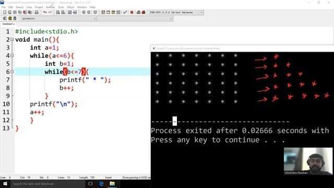
Task: Click 'Press any key to continue' in console
Action: coord(205,140)
